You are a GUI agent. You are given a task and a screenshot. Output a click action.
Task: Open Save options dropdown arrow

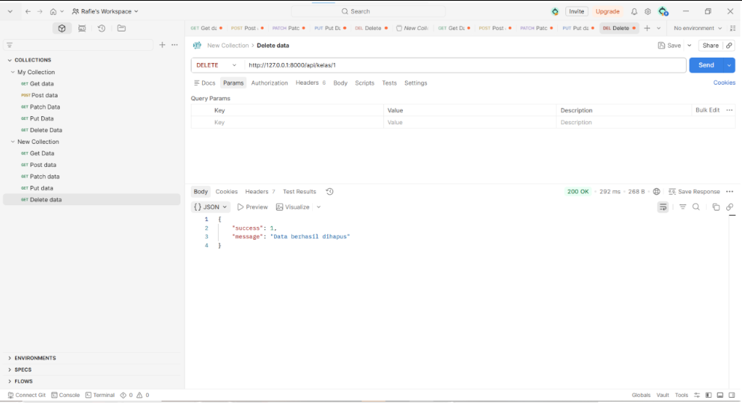(690, 46)
